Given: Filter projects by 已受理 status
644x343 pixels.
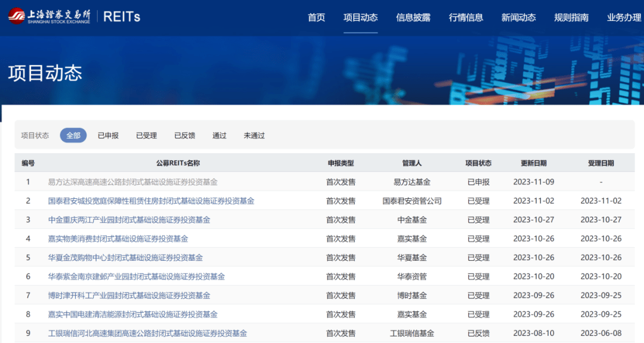Looking at the screenshot, I should click(146, 135).
